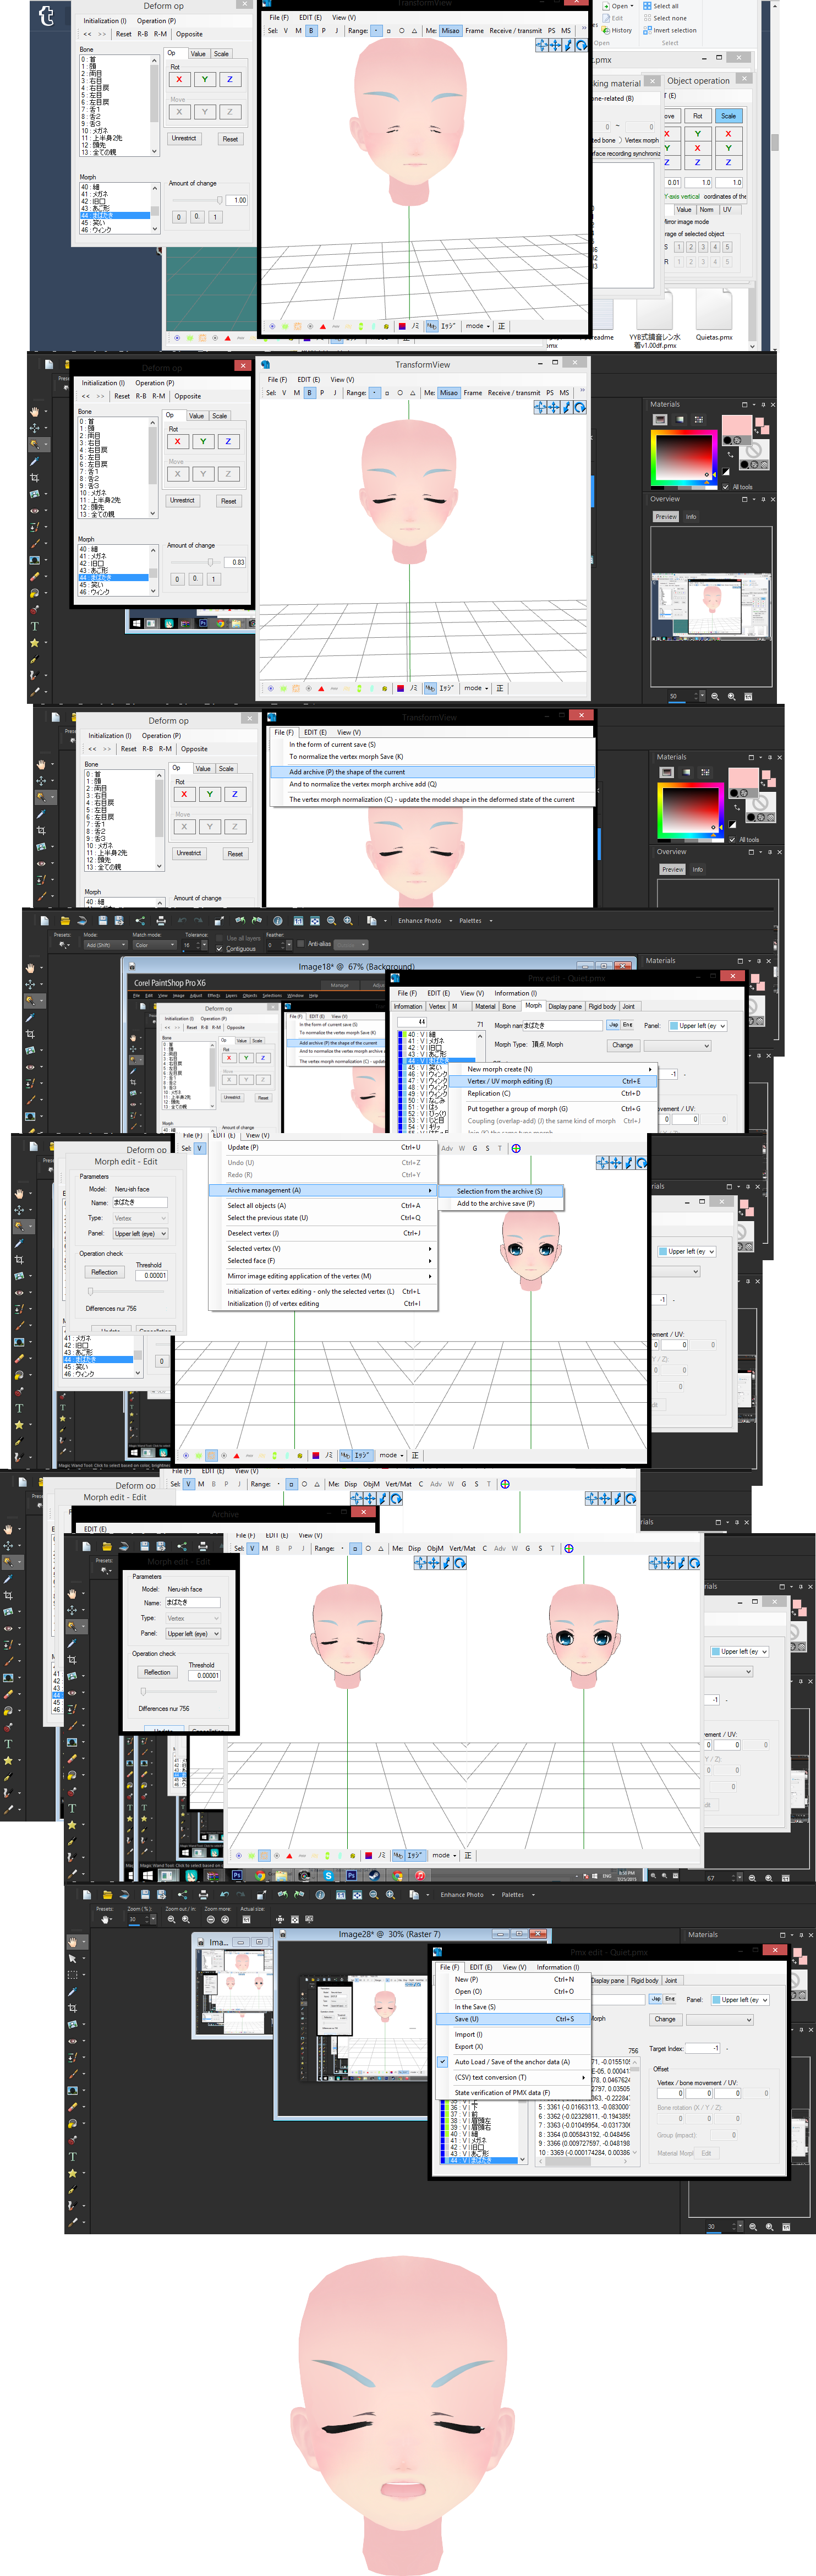This screenshot has width=816, height=2576.
Task: Toggle Use all layers checkbox
Action: click(x=220, y=938)
